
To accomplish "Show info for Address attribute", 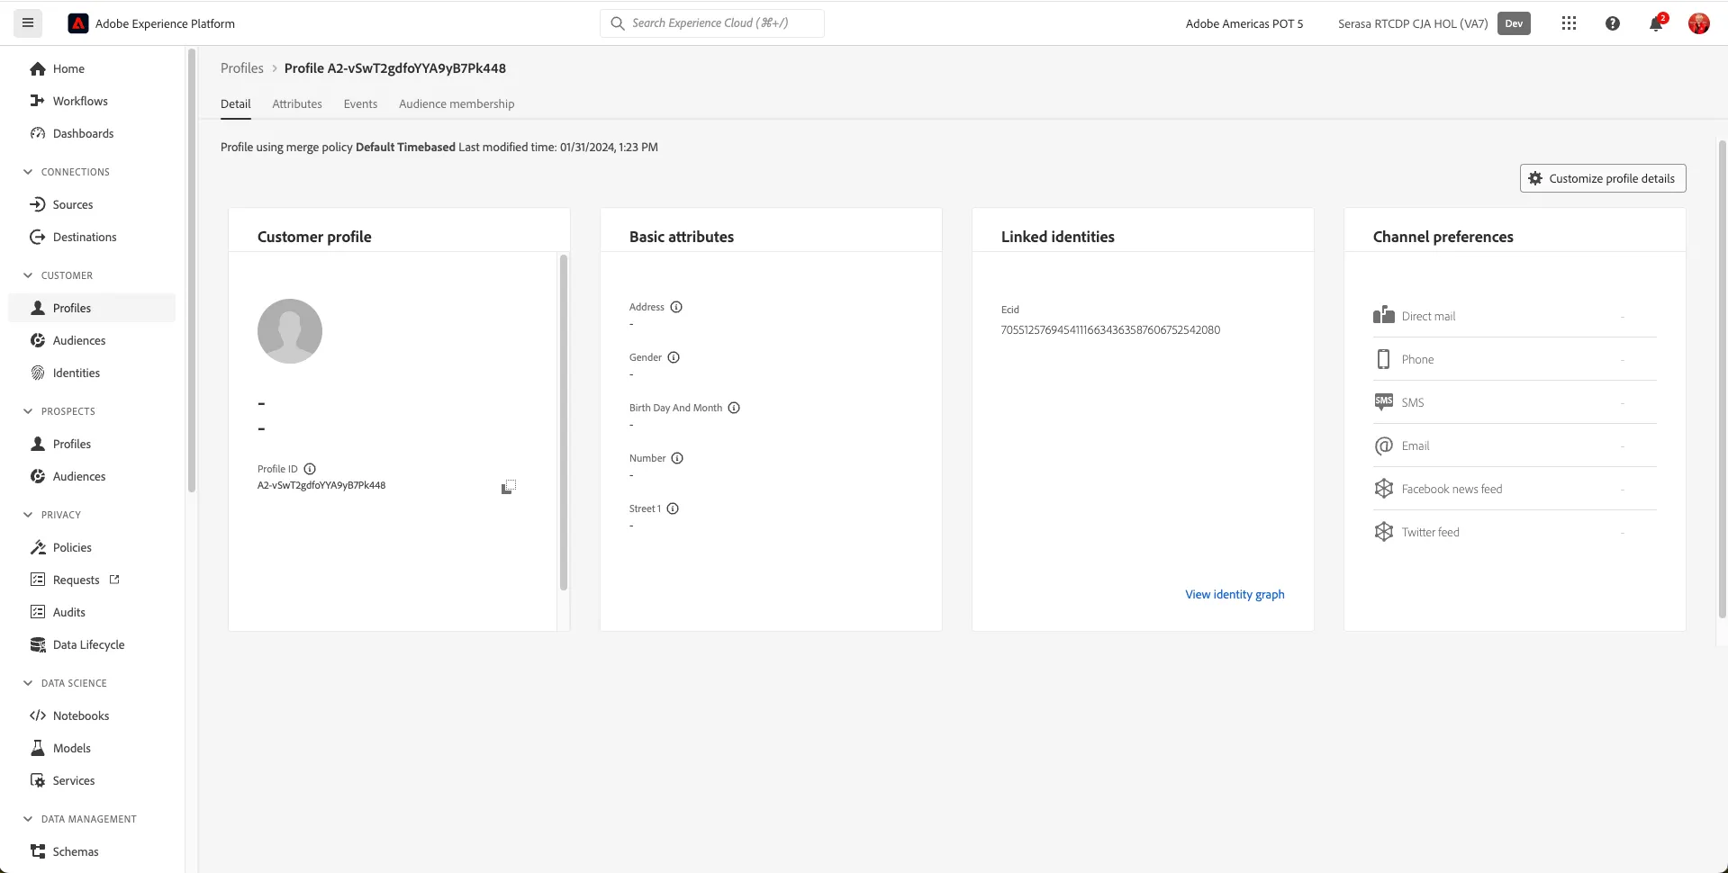I will pyautogui.click(x=676, y=307).
